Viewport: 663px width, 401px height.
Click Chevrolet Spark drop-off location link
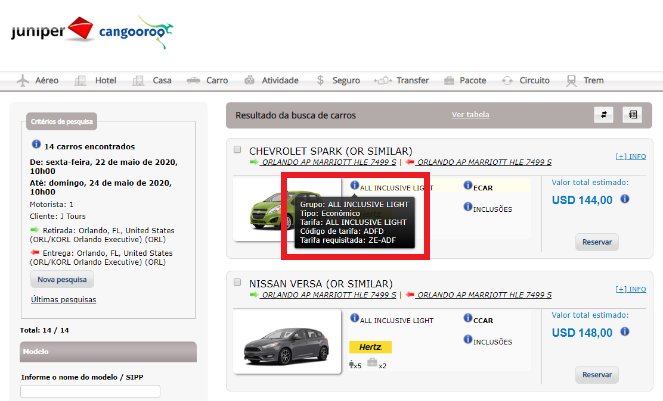click(x=484, y=162)
